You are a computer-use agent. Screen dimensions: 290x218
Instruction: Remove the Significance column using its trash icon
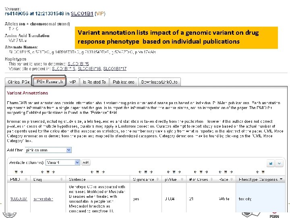(145, 172)
